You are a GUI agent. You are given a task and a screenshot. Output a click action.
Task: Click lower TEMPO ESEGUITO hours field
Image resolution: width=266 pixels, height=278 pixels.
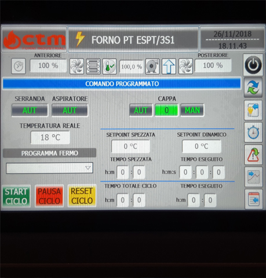pyautogui.click(x=194, y=200)
